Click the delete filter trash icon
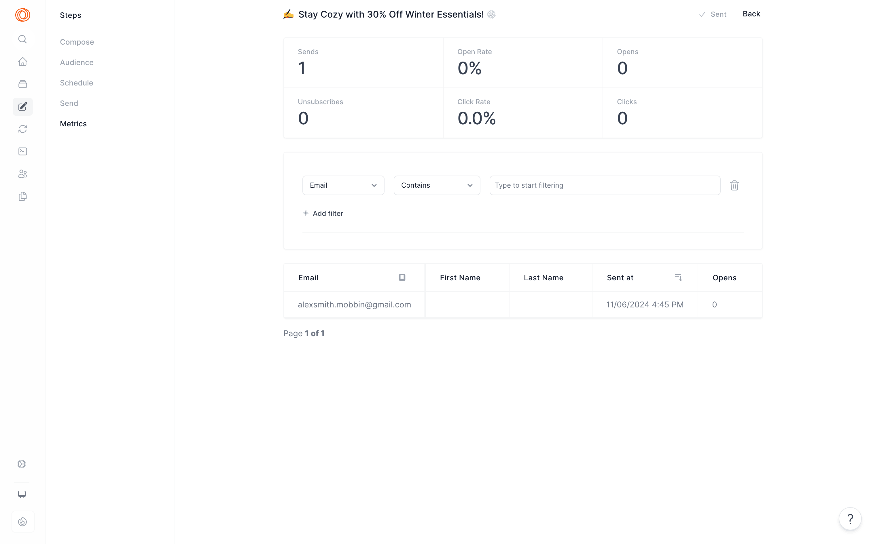The width and height of the screenshot is (871, 544). (x=734, y=185)
